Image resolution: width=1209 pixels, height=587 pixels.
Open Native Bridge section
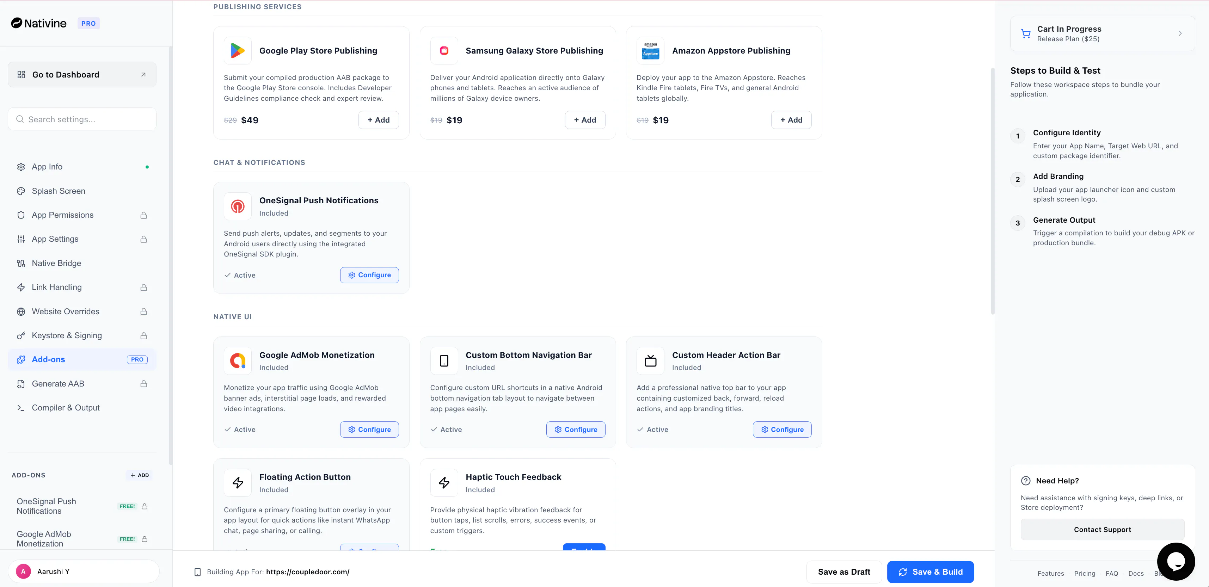[x=82, y=263]
